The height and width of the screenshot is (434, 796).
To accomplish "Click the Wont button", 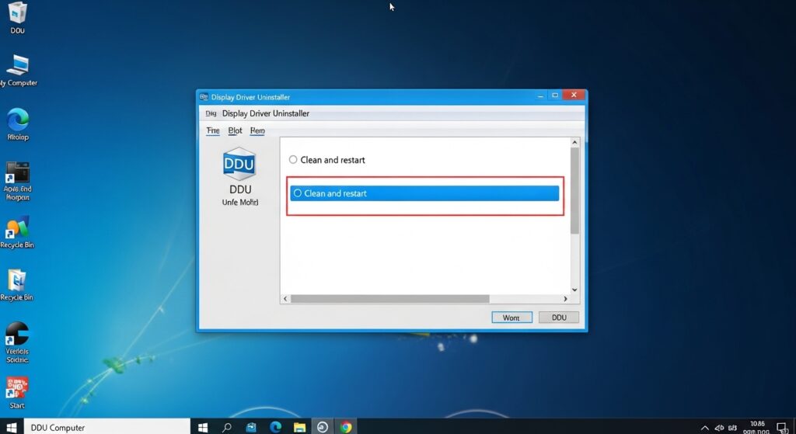I will pyautogui.click(x=511, y=318).
